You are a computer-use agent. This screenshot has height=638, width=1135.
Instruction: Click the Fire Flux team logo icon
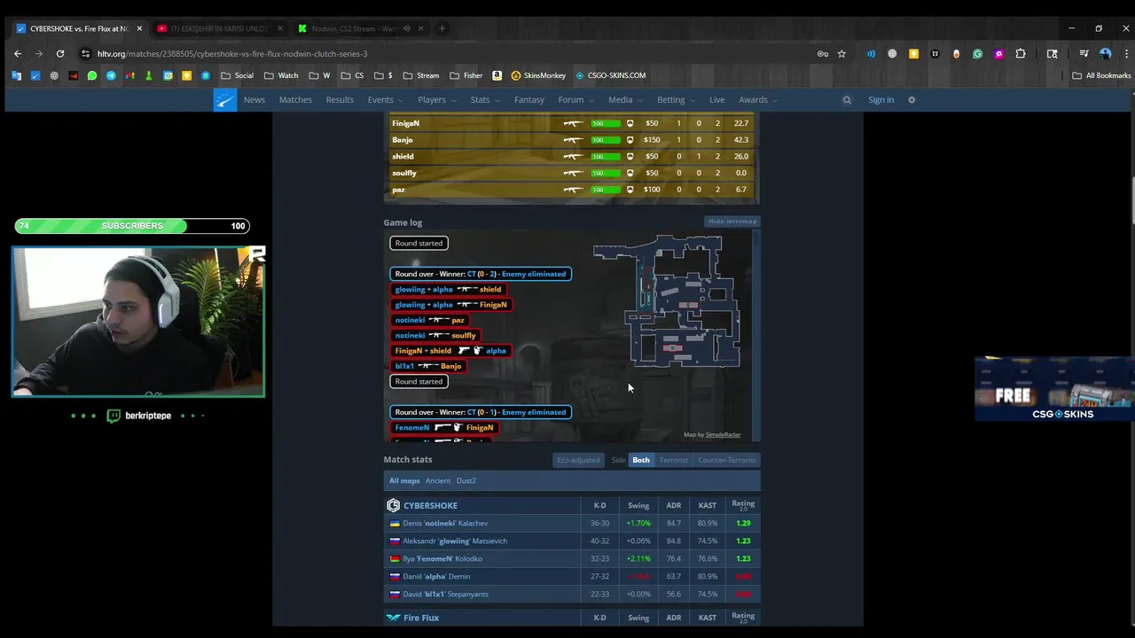(393, 618)
